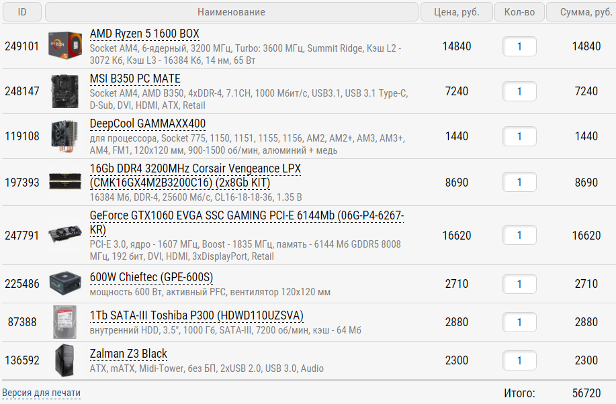Open the DeepCool GAMMAXX400 link
Screen dimensions: 616x404
[148, 124]
